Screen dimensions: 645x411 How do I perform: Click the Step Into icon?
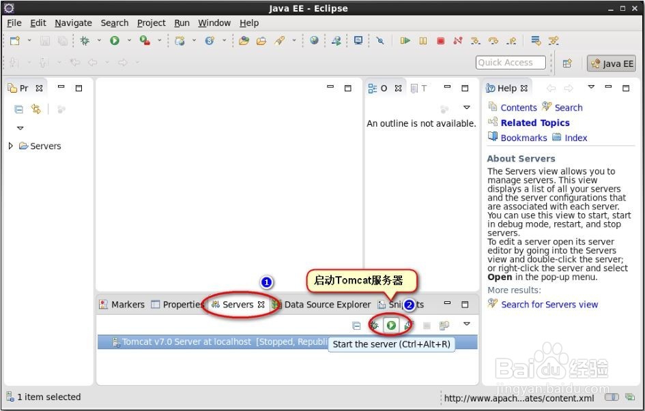476,40
